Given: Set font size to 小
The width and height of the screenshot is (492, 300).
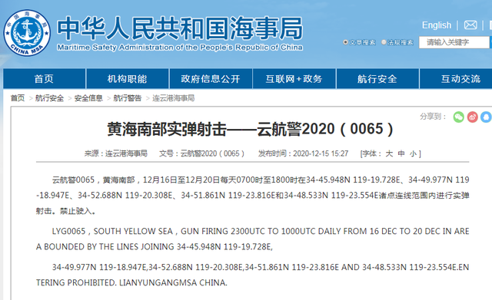Looking at the screenshot, I should click(413, 153).
